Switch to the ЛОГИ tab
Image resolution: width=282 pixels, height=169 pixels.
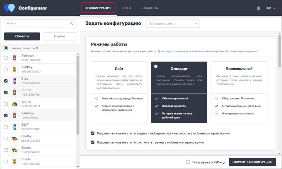pos(126,8)
